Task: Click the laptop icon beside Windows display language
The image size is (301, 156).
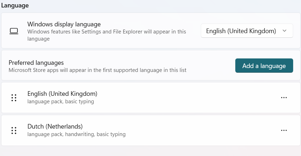Action: click(14, 31)
